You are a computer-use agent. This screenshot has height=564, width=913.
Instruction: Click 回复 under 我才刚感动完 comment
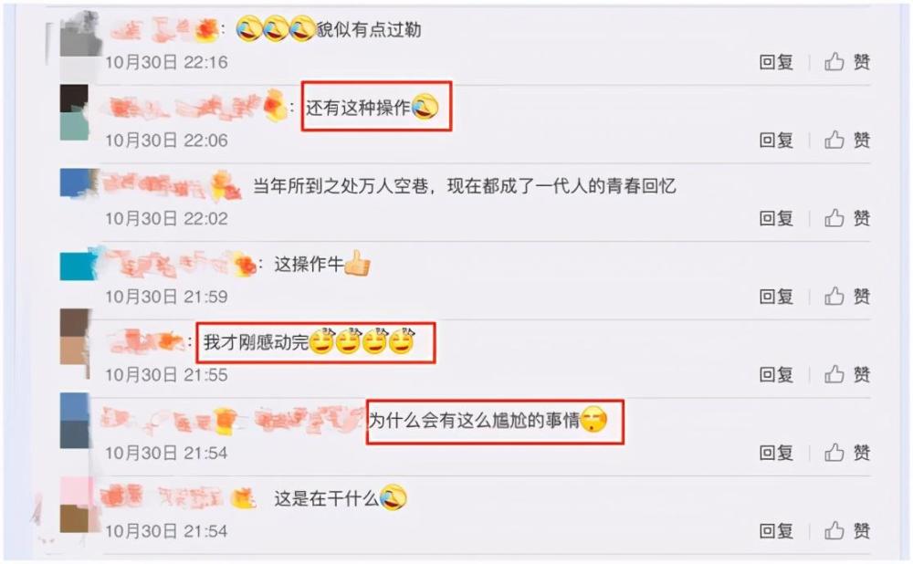coord(776,374)
